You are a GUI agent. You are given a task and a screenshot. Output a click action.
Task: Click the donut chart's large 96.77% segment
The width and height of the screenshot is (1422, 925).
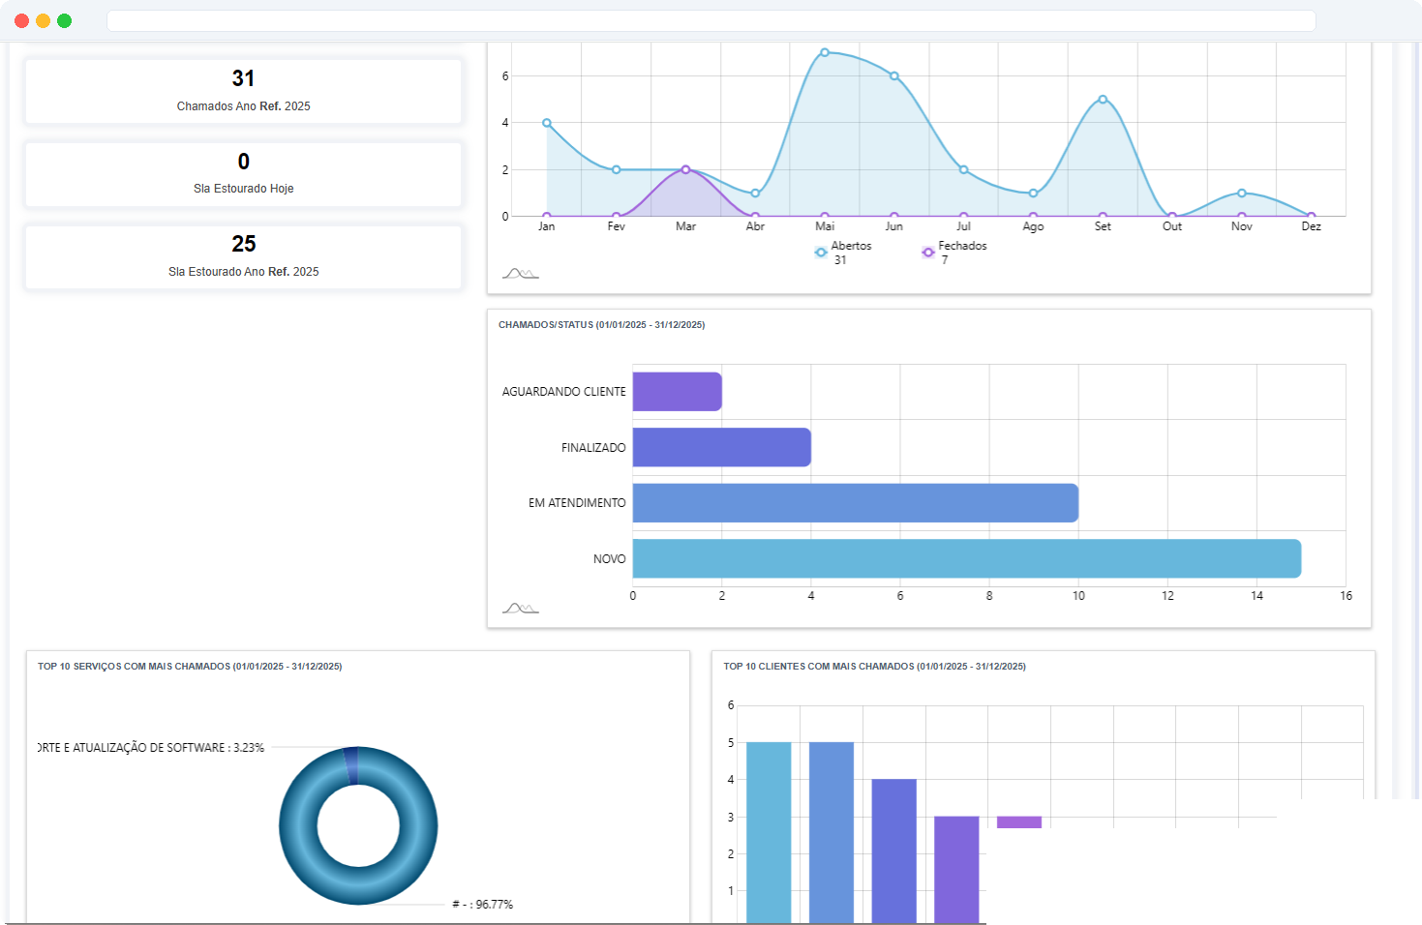[x=358, y=885]
